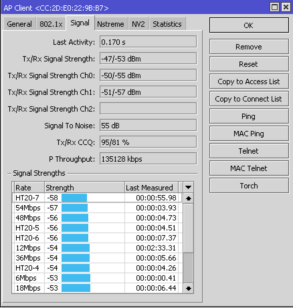The height and width of the screenshot is (308, 293).
Task: Click the OK button
Action: tap(249, 25)
